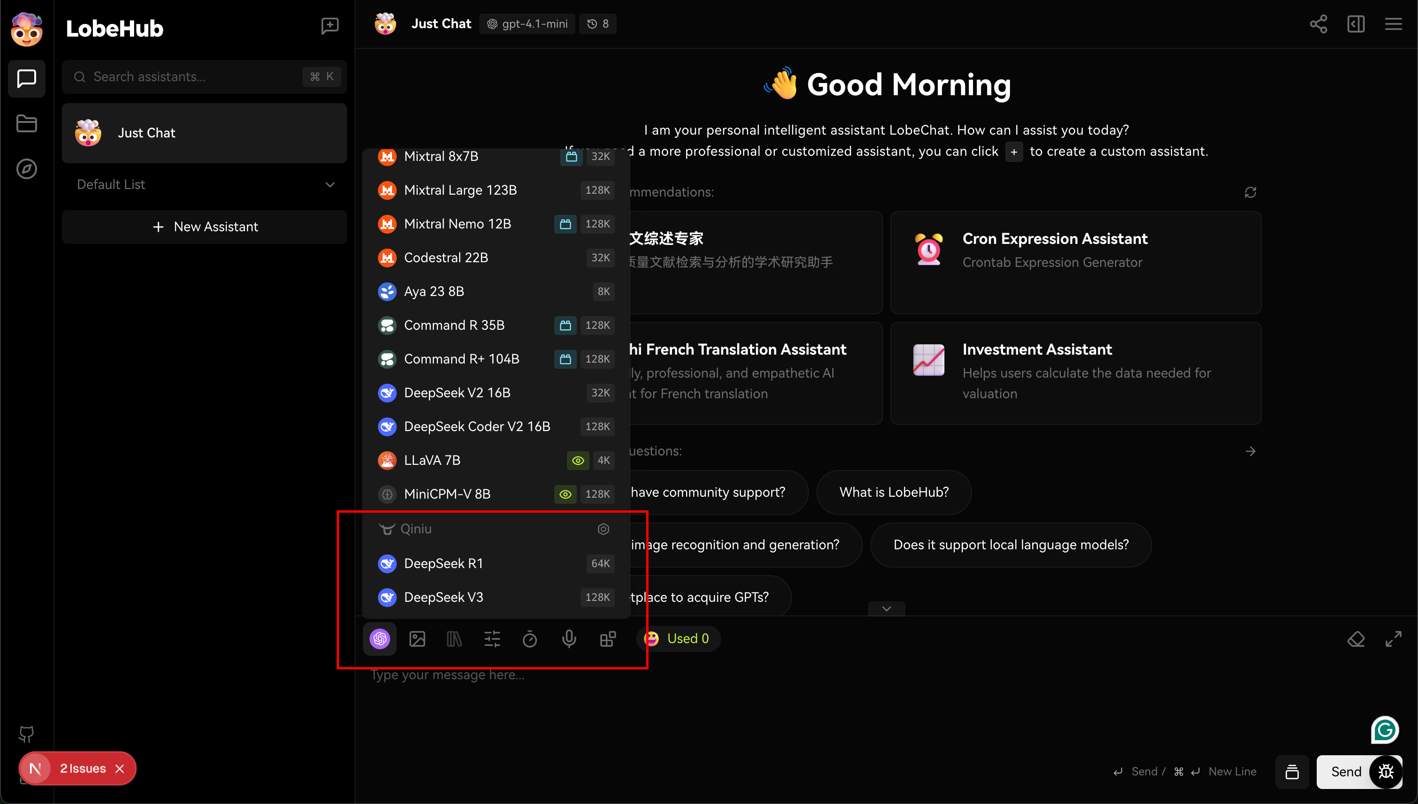
Task: Ask about local language models support
Action: (x=1011, y=545)
